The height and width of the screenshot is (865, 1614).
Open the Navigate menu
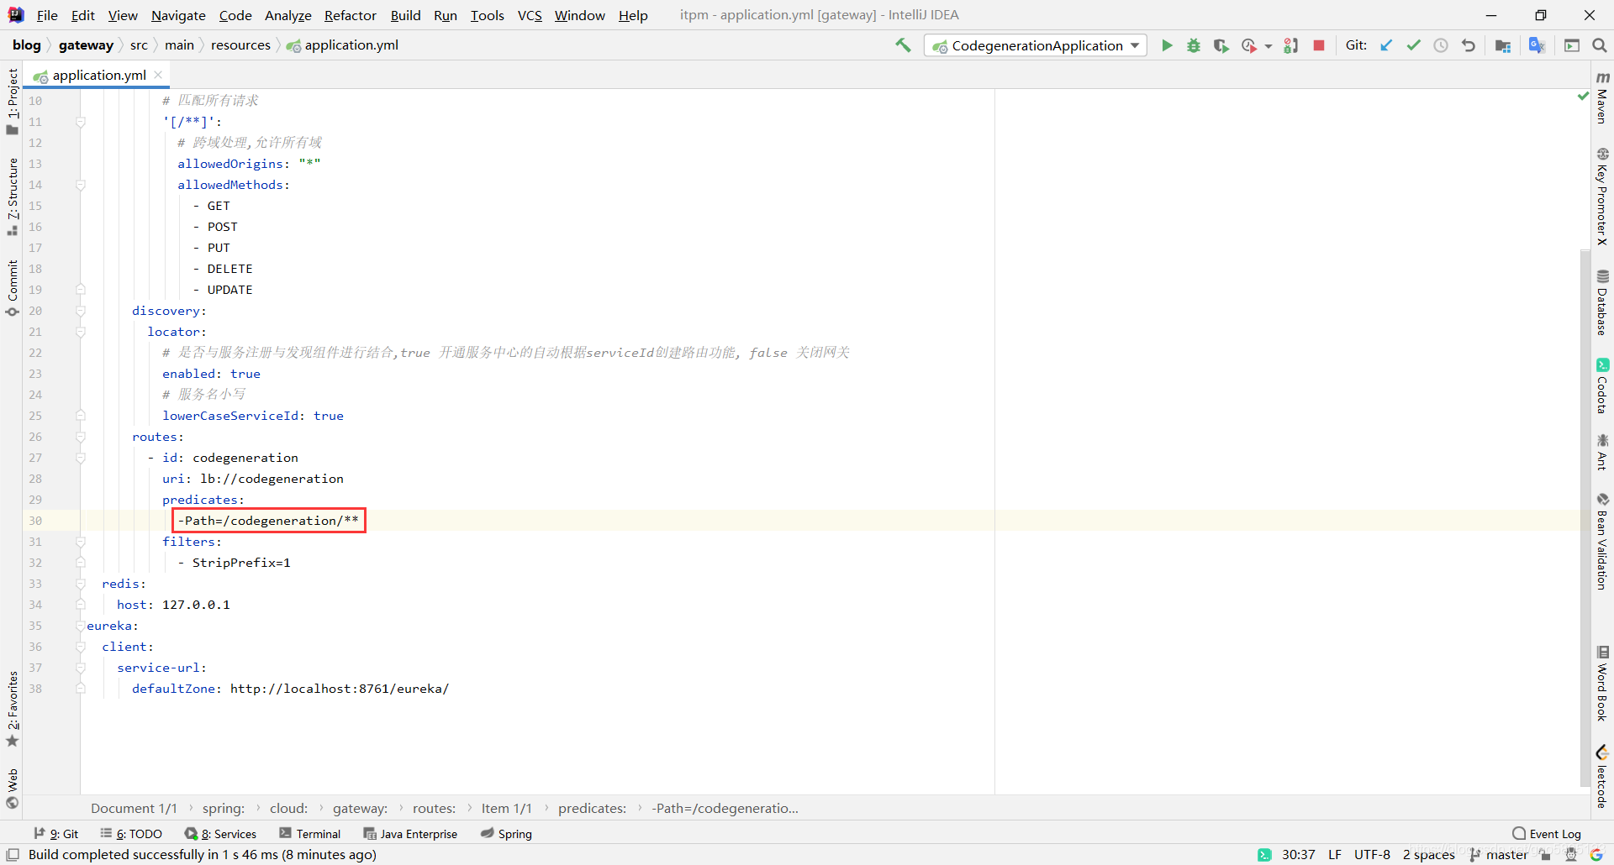click(x=178, y=15)
